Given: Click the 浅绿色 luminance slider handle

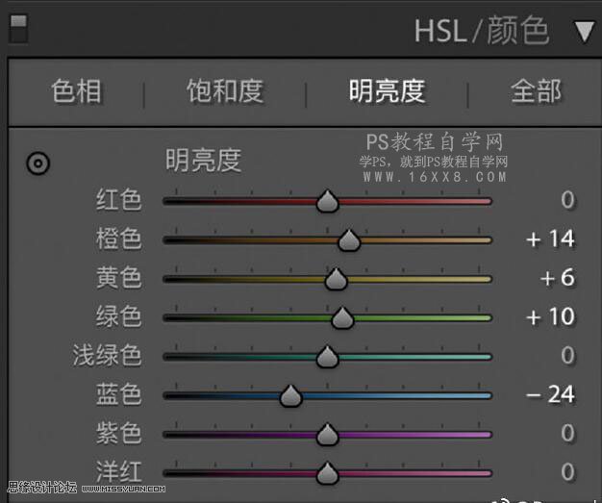Looking at the screenshot, I should 328,357.
